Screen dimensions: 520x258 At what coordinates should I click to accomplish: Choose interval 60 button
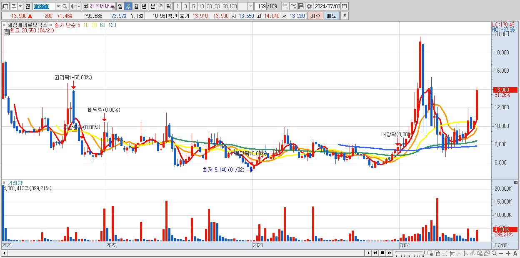[x=225, y=6]
